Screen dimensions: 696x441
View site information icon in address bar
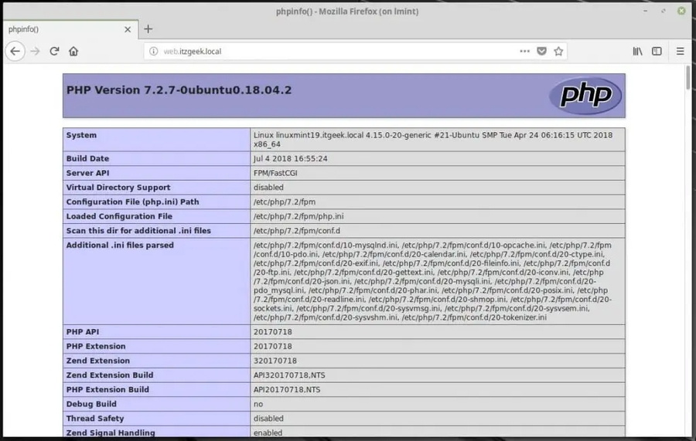(x=154, y=52)
